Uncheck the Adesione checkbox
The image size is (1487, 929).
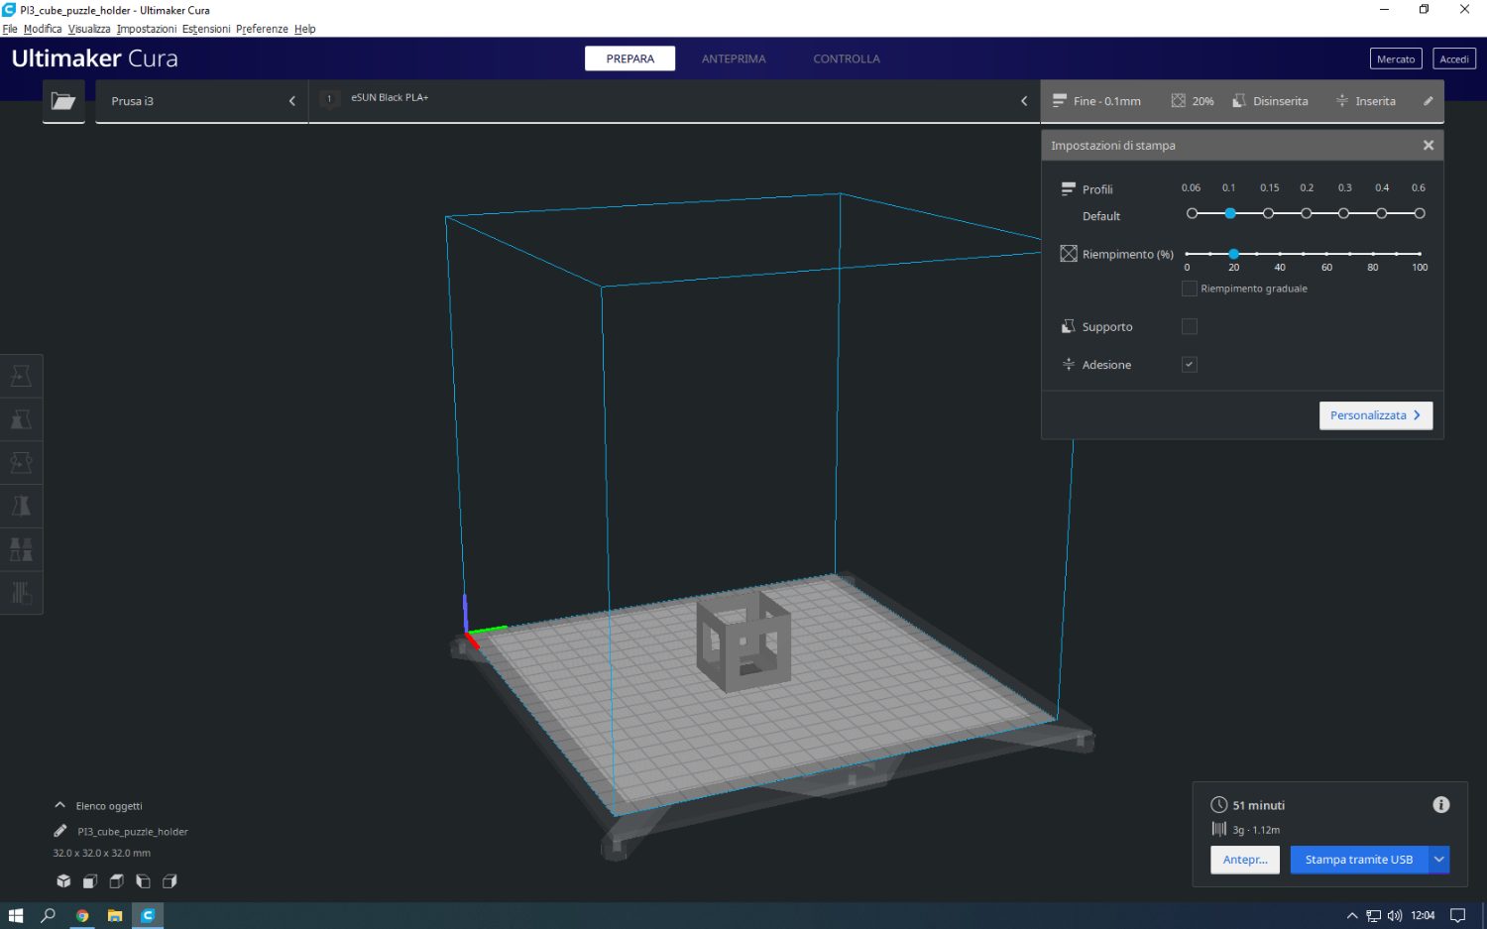pos(1190,365)
